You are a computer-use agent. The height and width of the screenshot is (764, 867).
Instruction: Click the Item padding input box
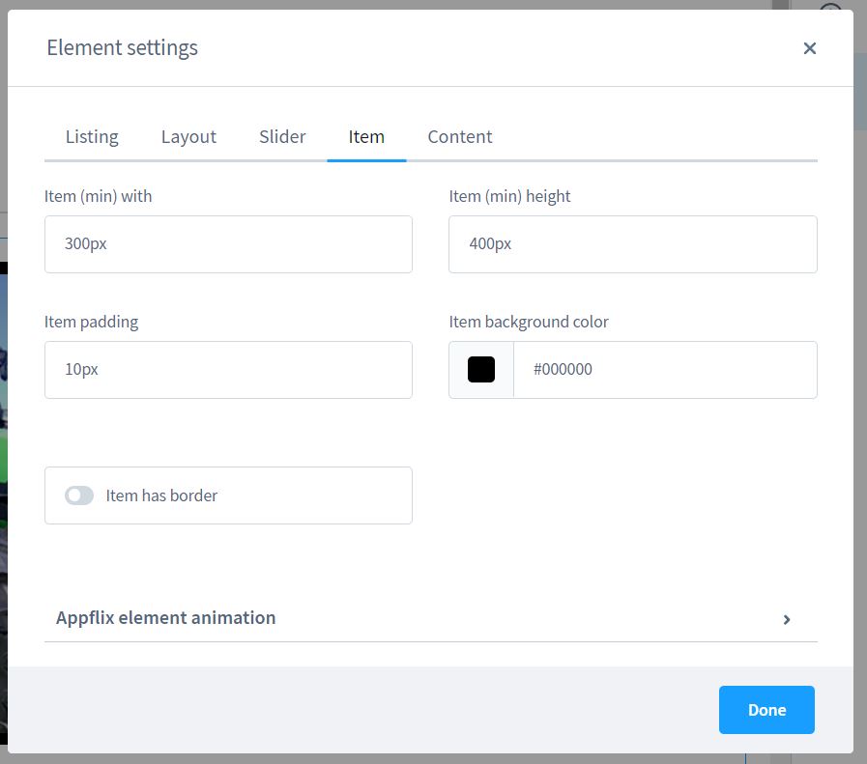coord(228,370)
